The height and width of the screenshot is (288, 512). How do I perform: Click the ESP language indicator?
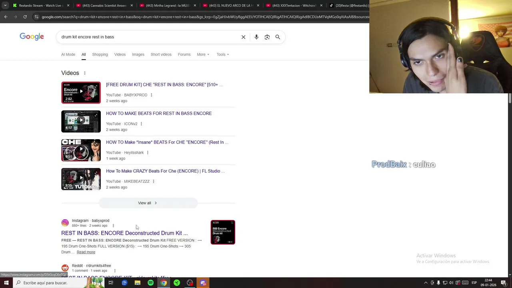pyautogui.click(x=474, y=283)
